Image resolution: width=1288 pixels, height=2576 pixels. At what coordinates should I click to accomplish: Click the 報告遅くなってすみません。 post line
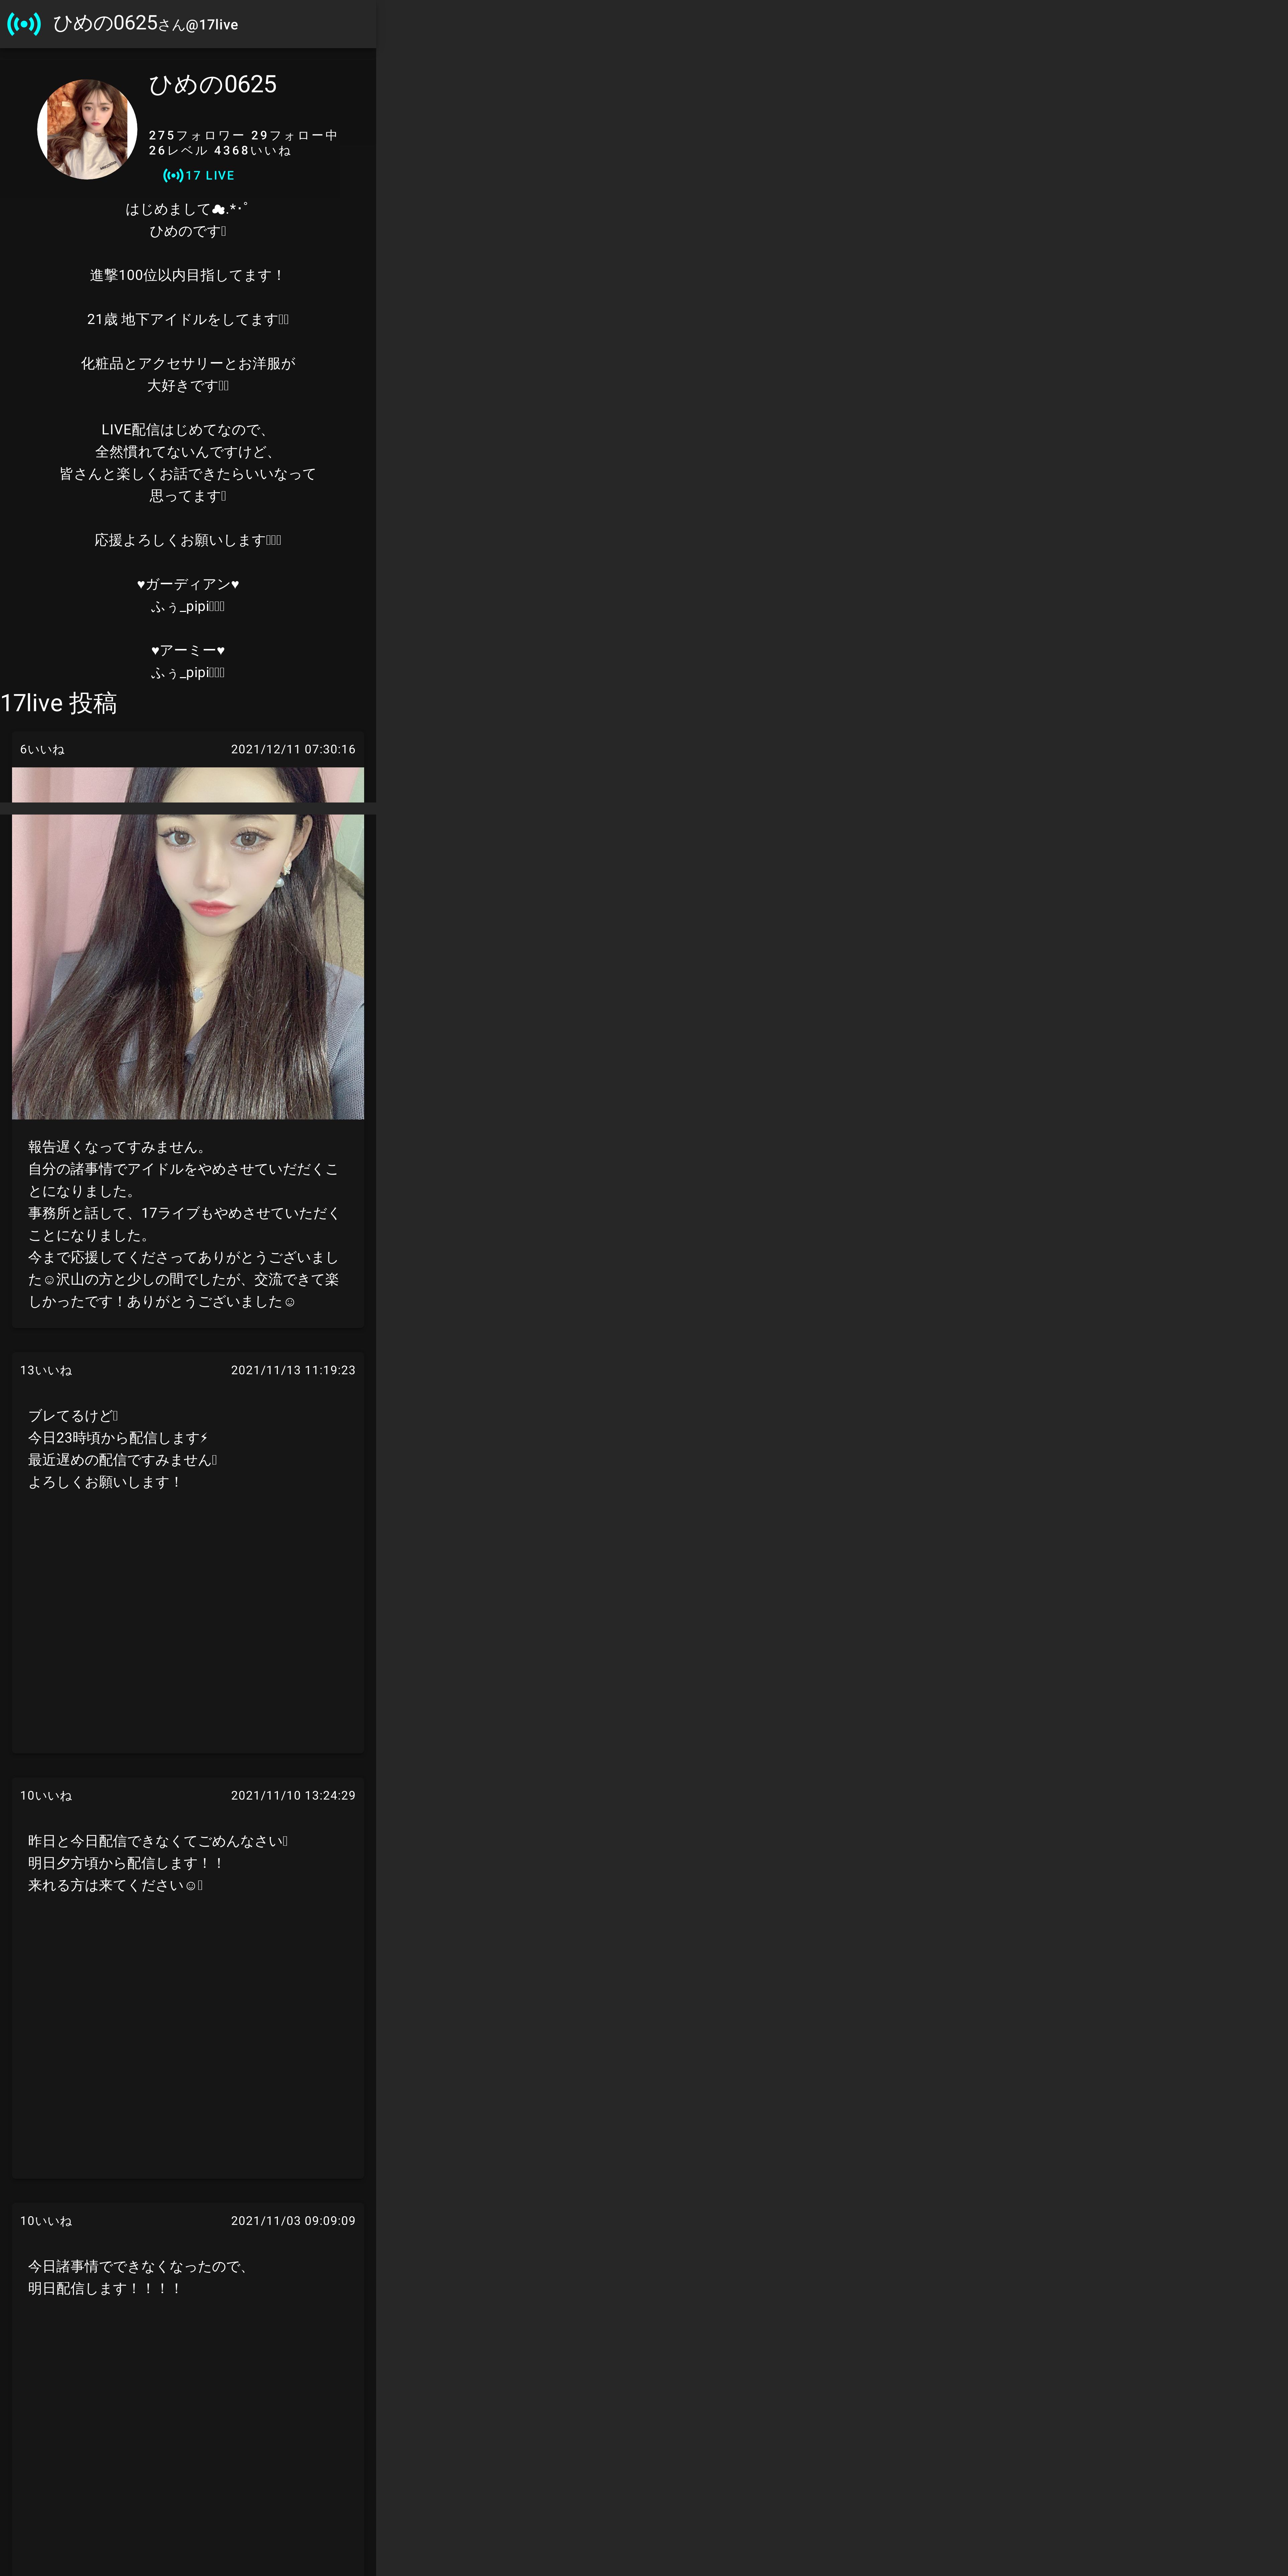point(119,1147)
